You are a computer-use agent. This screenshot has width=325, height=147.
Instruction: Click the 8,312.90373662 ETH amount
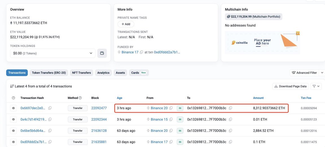(269, 108)
